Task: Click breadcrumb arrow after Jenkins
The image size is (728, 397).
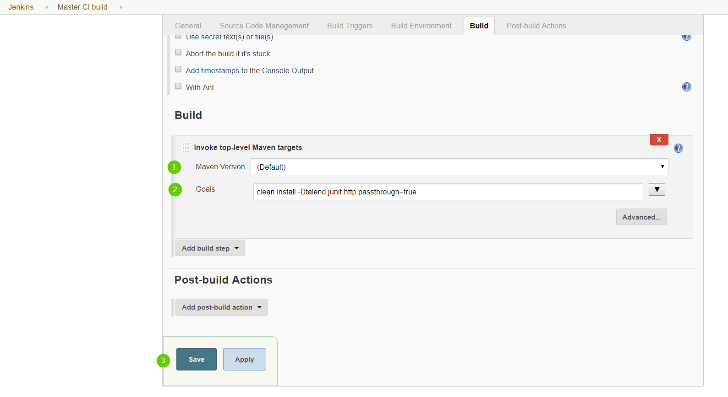Action: pyautogui.click(x=47, y=7)
